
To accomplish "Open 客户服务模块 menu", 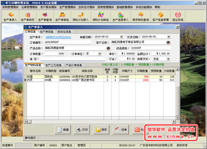I will (x=48, y=7).
